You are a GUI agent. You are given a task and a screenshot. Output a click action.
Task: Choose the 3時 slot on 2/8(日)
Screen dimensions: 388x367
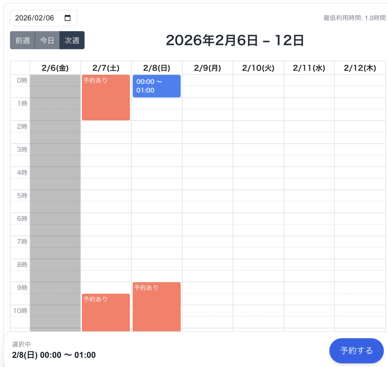click(x=156, y=150)
